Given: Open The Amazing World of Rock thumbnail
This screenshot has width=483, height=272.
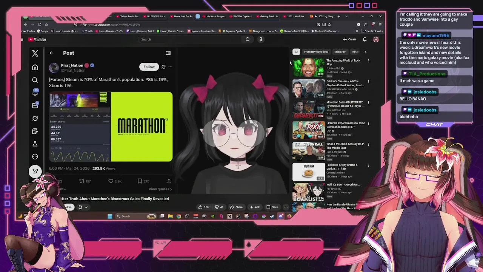Looking at the screenshot, I should (309, 67).
